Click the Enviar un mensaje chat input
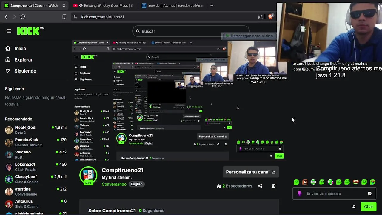Screen dimensions: 382x215 [334, 193]
